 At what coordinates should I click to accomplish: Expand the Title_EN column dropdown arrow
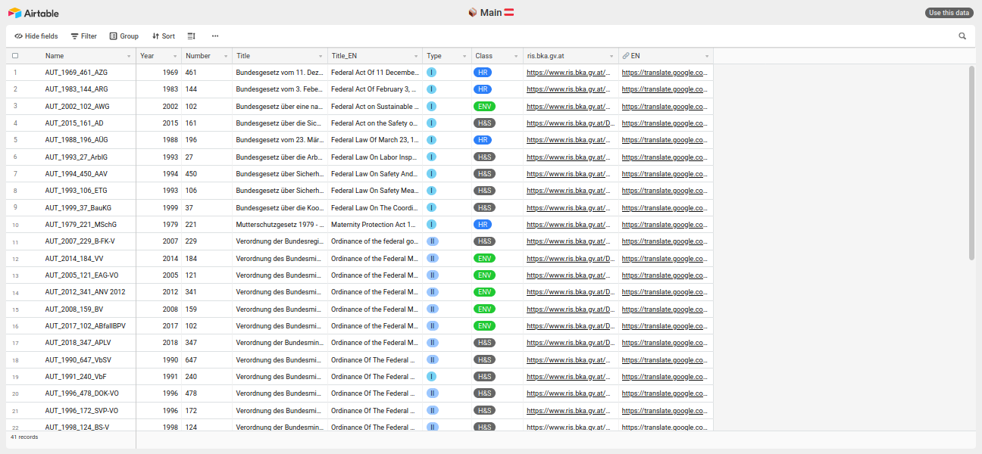[416, 57]
